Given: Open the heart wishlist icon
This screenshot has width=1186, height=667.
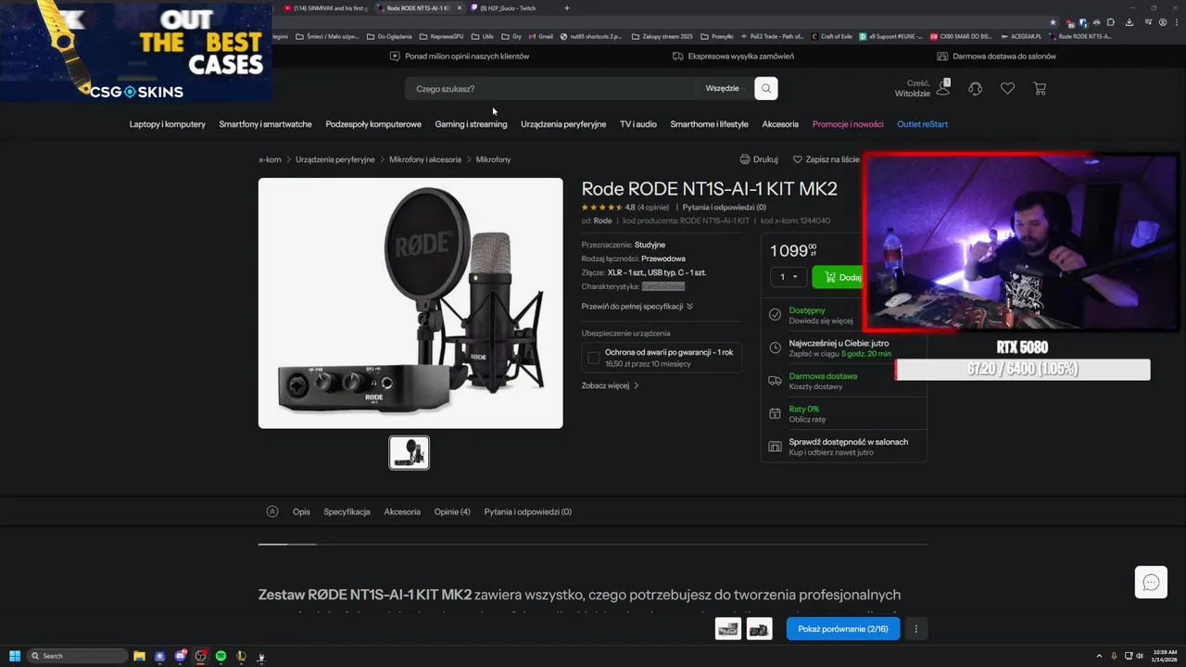Looking at the screenshot, I should pyautogui.click(x=1007, y=89).
